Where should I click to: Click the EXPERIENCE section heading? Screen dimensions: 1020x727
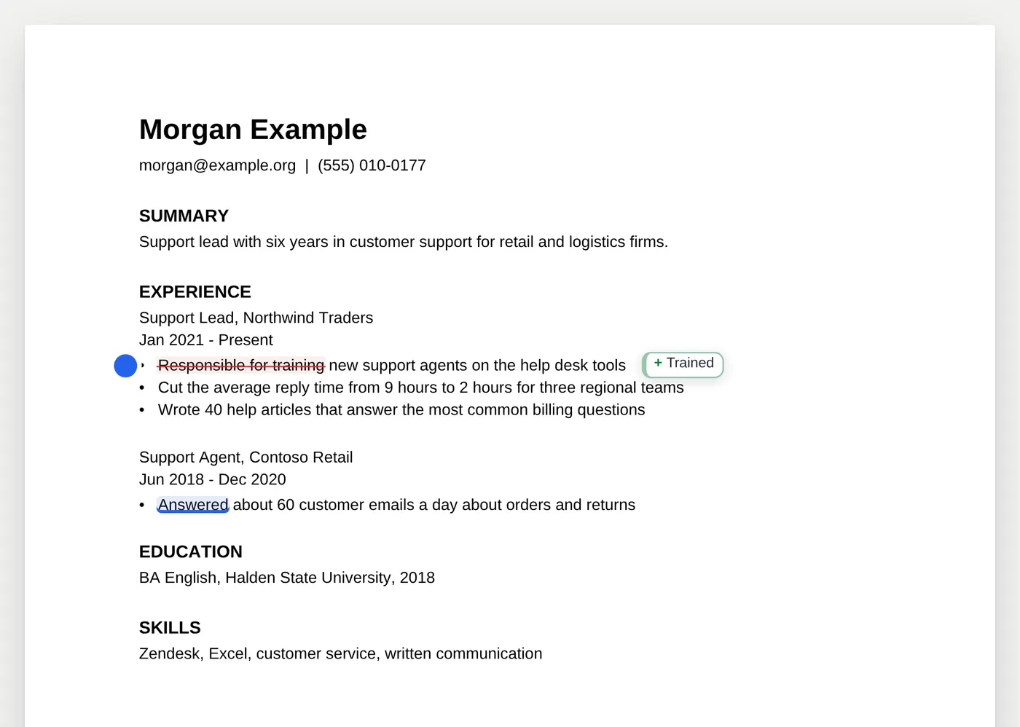pos(195,291)
